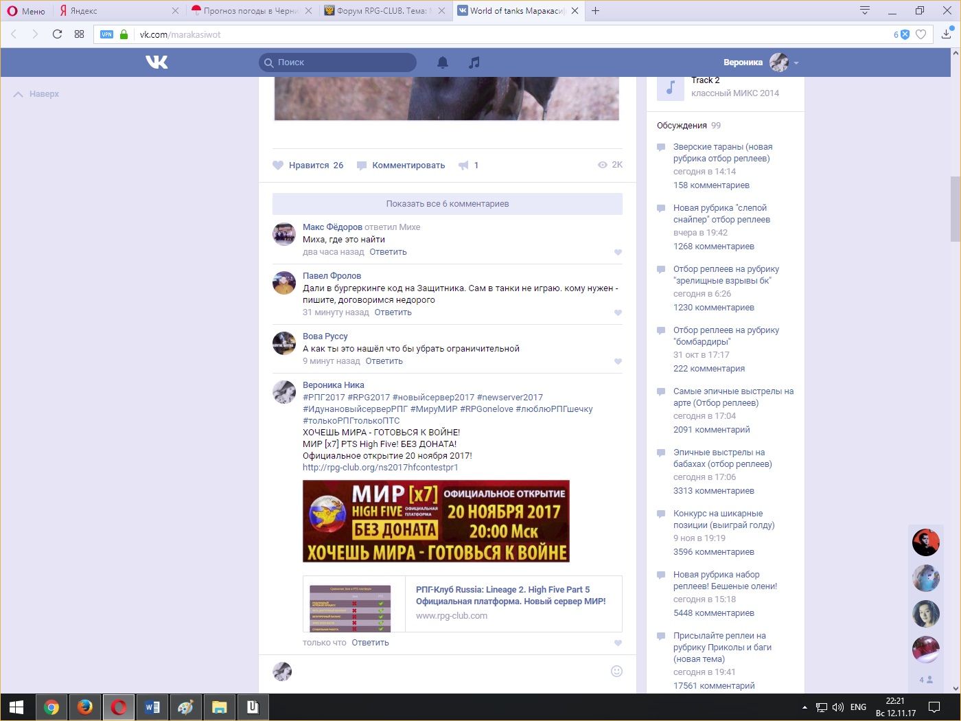Open VK notifications bell

coord(443,62)
